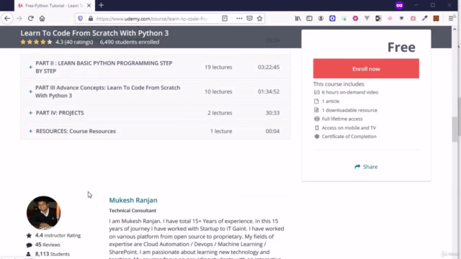Open the Firefox account icon
Image resolution: width=461 pixels, height=259 pixels.
coord(321,19)
